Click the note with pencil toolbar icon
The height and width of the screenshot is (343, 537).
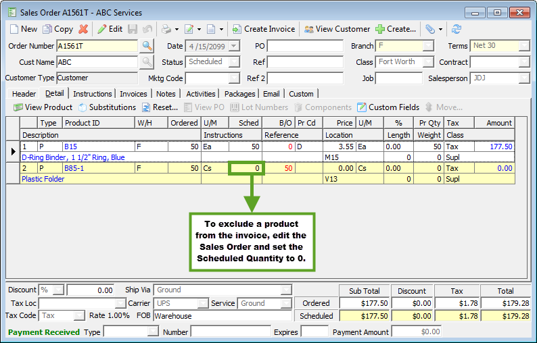click(x=189, y=29)
